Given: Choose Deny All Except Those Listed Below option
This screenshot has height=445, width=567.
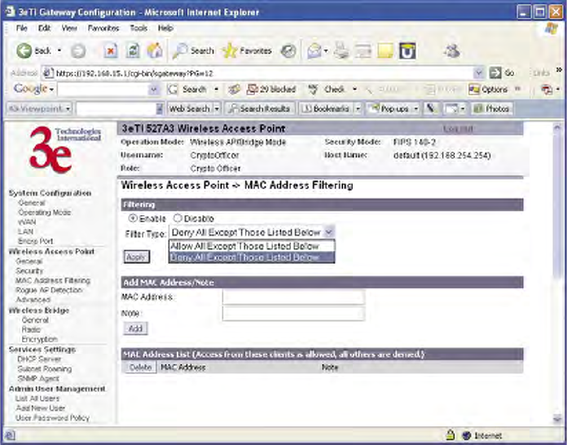Looking at the screenshot, I should click(252, 258).
